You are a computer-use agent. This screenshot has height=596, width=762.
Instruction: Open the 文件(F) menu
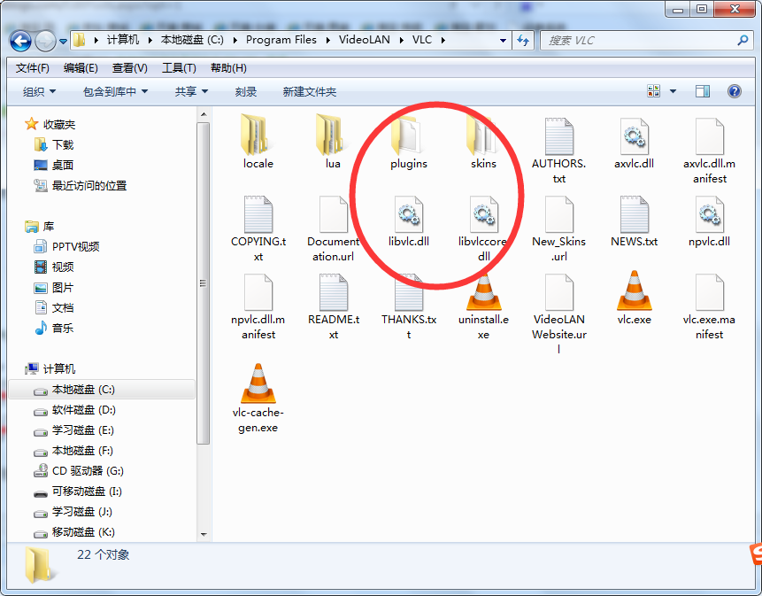32,68
